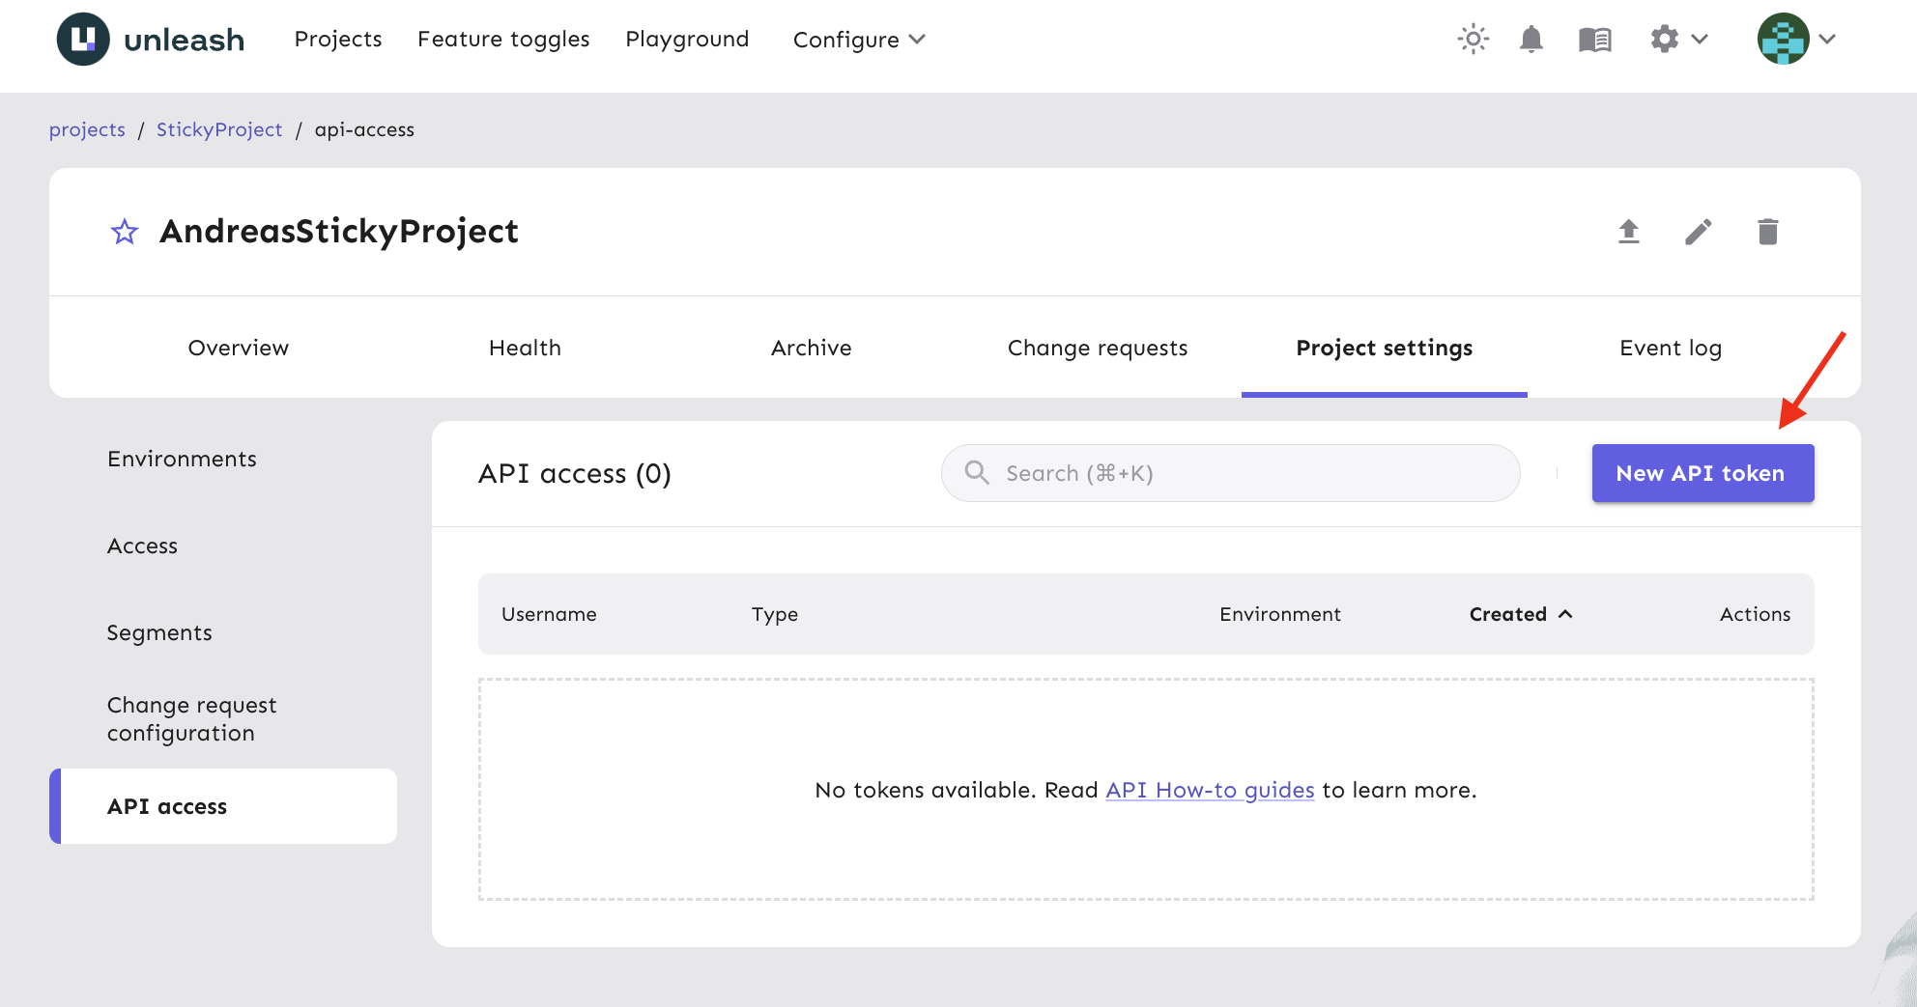This screenshot has height=1007, width=1917.
Task: Open the notifications bell
Action: (x=1531, y=40)
